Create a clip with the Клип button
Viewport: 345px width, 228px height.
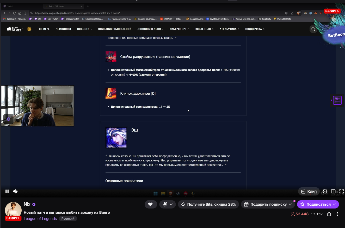click(x=309, y=191)
